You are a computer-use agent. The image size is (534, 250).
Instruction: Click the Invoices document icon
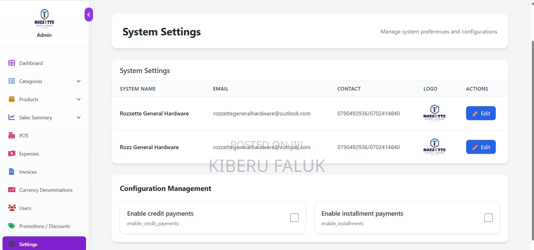point(12,172)
